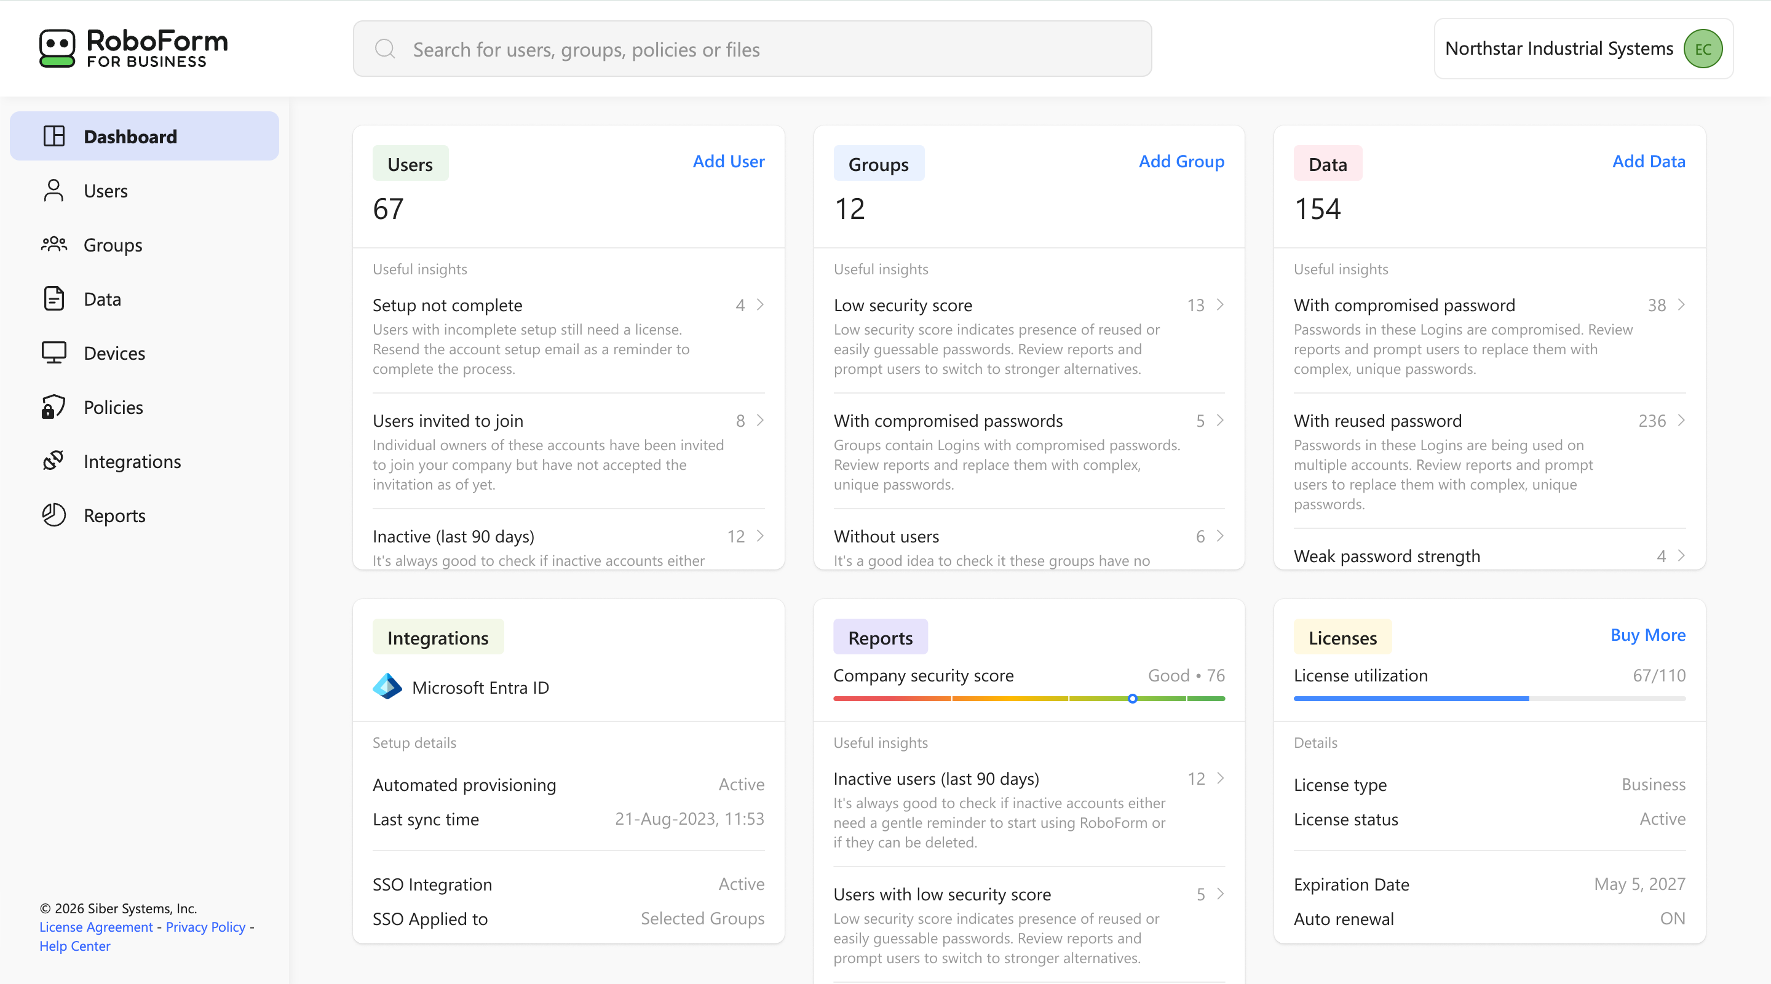
Task: Click the Dashboard sidebar icon
Action: click(x=53, y=136)
